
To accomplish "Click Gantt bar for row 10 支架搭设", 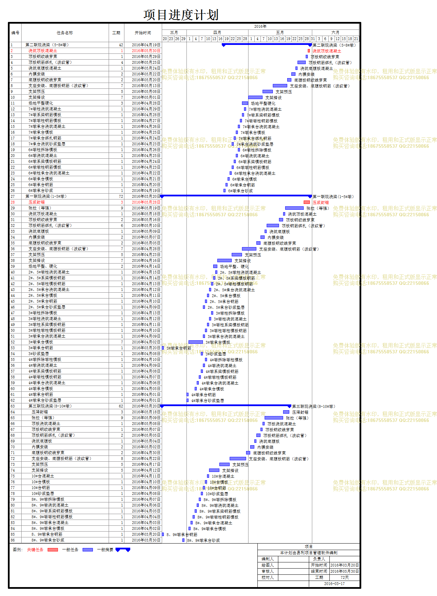I will [255, 97].
